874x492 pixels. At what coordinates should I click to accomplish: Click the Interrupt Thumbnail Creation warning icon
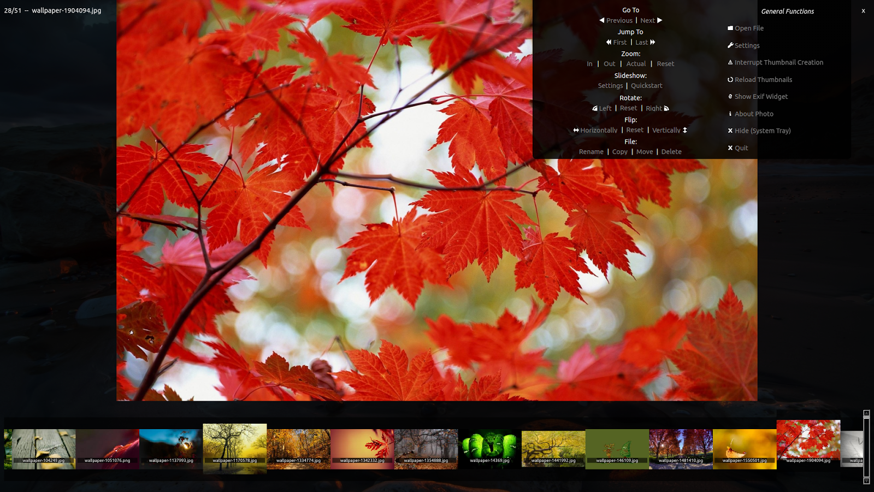coord(731,62)
